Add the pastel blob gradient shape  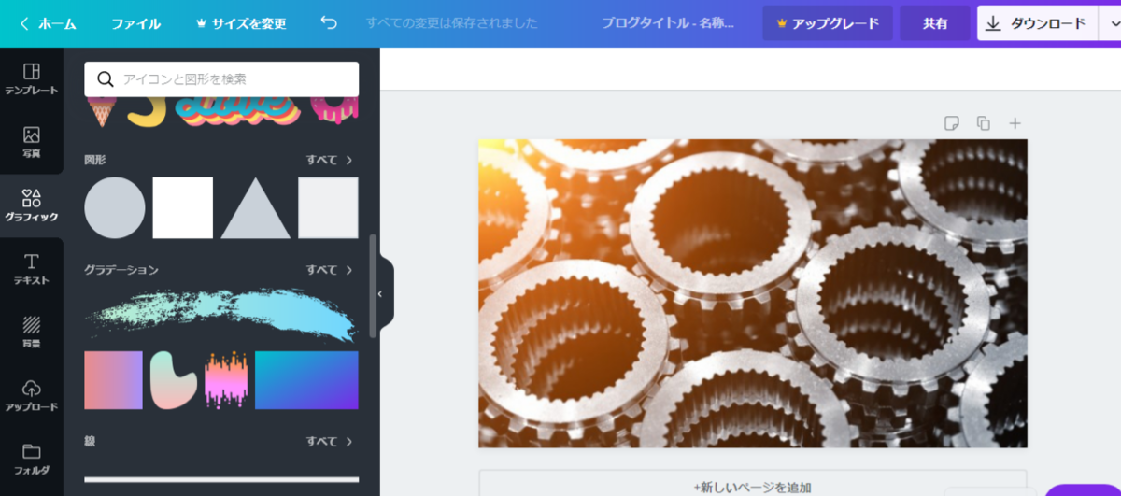click(x=174, y=380)
